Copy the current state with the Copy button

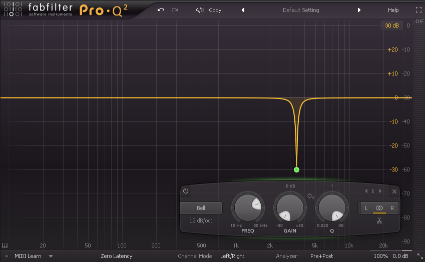click(x=215, y=10)
